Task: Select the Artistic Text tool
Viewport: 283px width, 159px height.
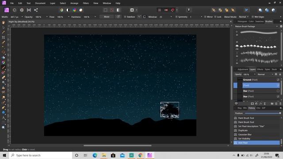Action: coord(4,118)
